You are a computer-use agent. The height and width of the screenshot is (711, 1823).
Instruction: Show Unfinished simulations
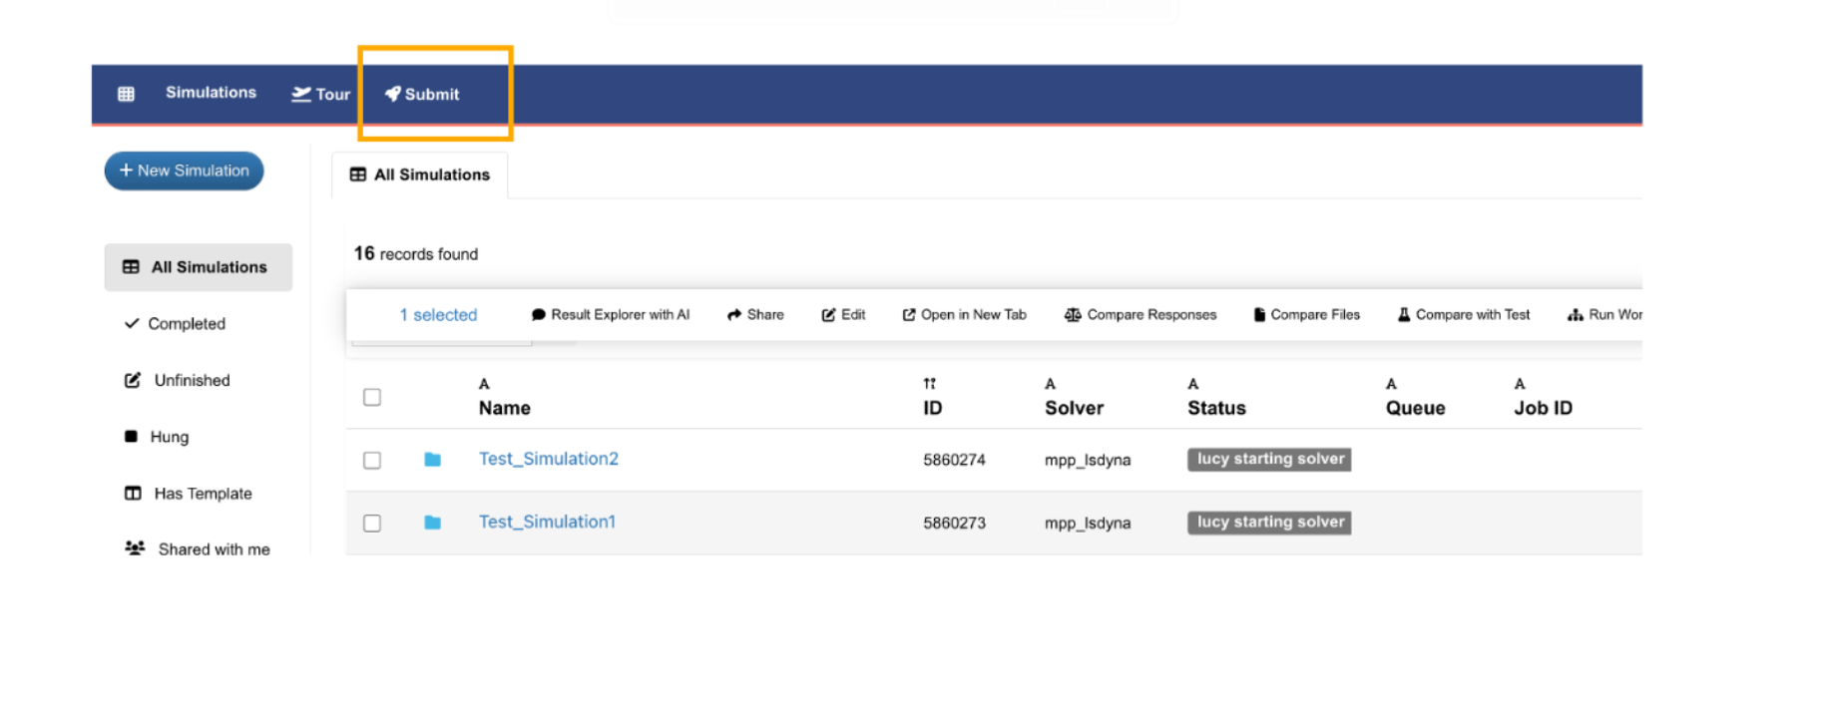tap(191, 380)
